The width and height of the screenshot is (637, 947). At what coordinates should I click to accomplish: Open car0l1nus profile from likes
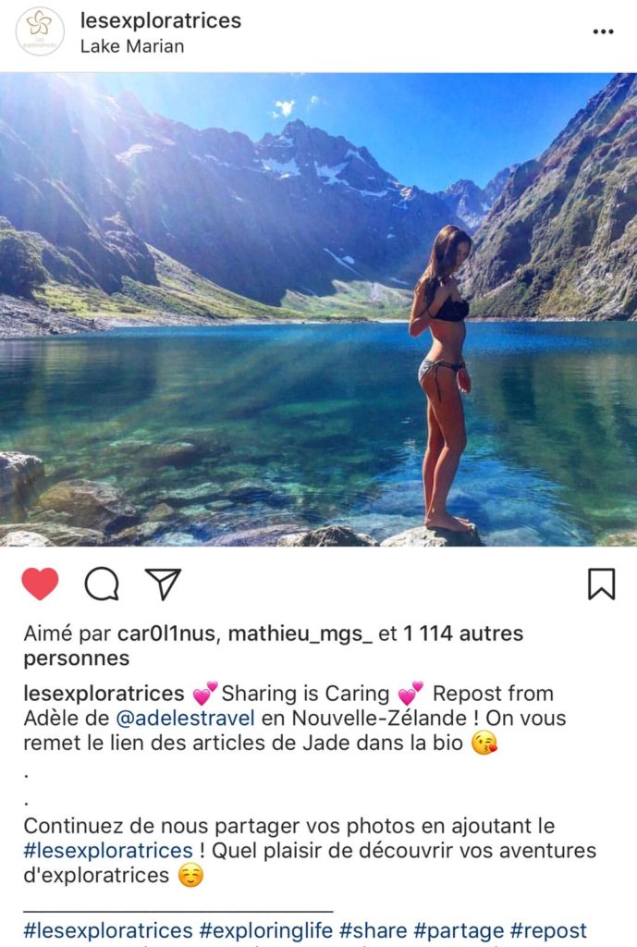pos(166,633)
